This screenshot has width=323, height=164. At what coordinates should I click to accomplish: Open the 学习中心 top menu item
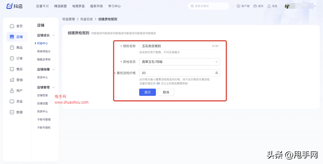pos(114,6)
